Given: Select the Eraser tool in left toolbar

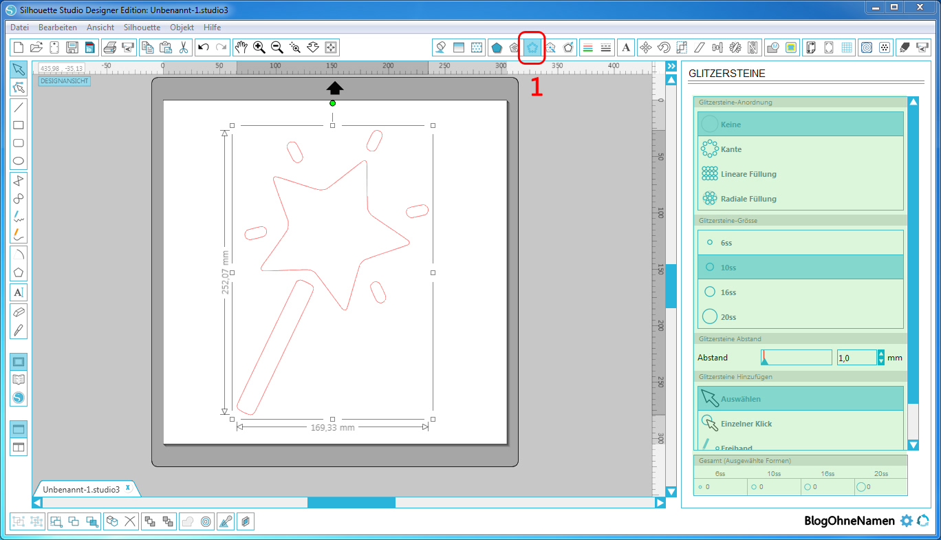Looking at the screenshot, I should [19, 311].
